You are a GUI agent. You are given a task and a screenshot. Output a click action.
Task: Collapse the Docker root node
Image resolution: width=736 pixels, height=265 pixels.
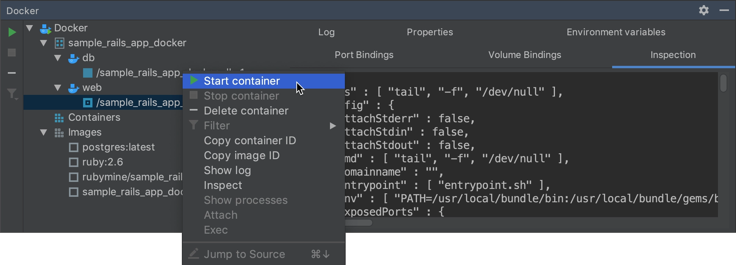(x=29, y=28)
